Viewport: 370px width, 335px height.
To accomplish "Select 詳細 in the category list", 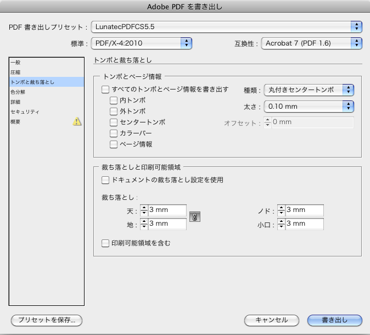I will (x=47, y=102).
